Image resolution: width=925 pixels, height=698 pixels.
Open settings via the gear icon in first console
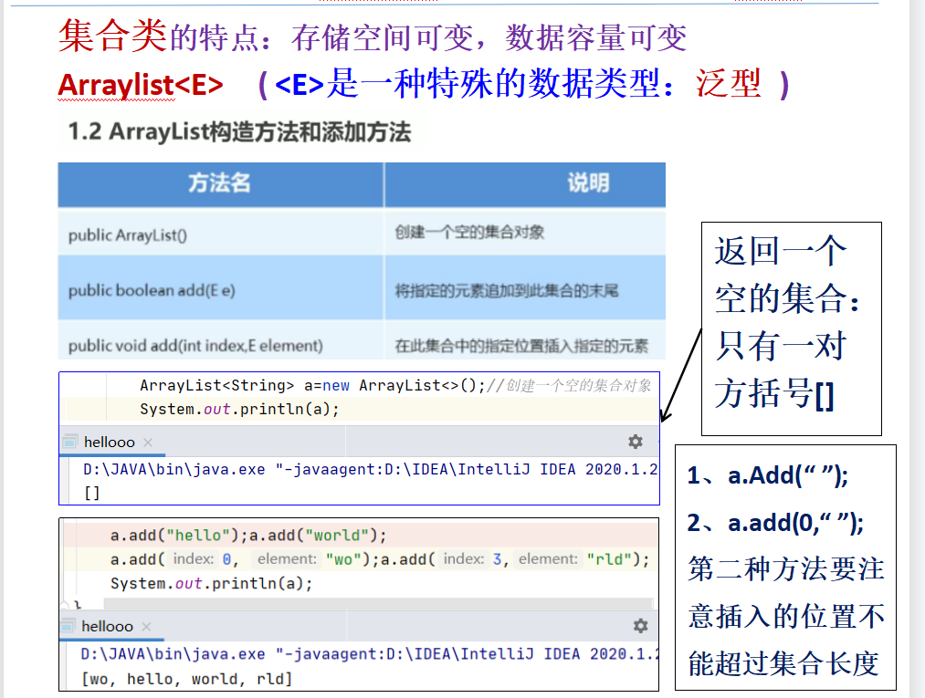[634, 442]
